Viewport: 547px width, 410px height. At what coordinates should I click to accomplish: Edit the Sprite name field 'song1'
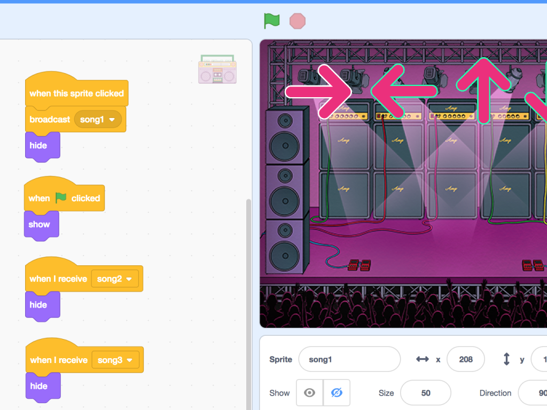point(349,359)
